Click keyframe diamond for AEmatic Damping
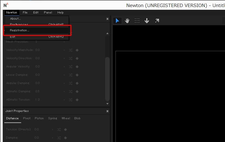 coord(77,91)
